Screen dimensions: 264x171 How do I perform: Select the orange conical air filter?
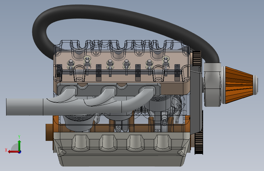tap(239, 85)
